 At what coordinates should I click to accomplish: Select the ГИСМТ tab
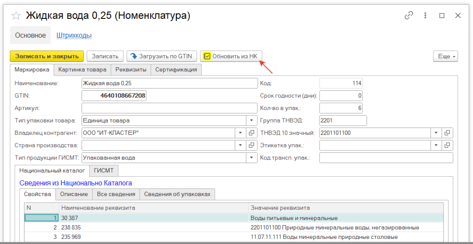pyautogui.click(x=104, y=170)
